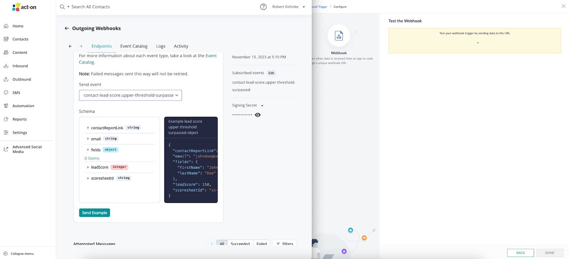
Task: Click the yellow webhook test notice
Action: pos(474,41)
